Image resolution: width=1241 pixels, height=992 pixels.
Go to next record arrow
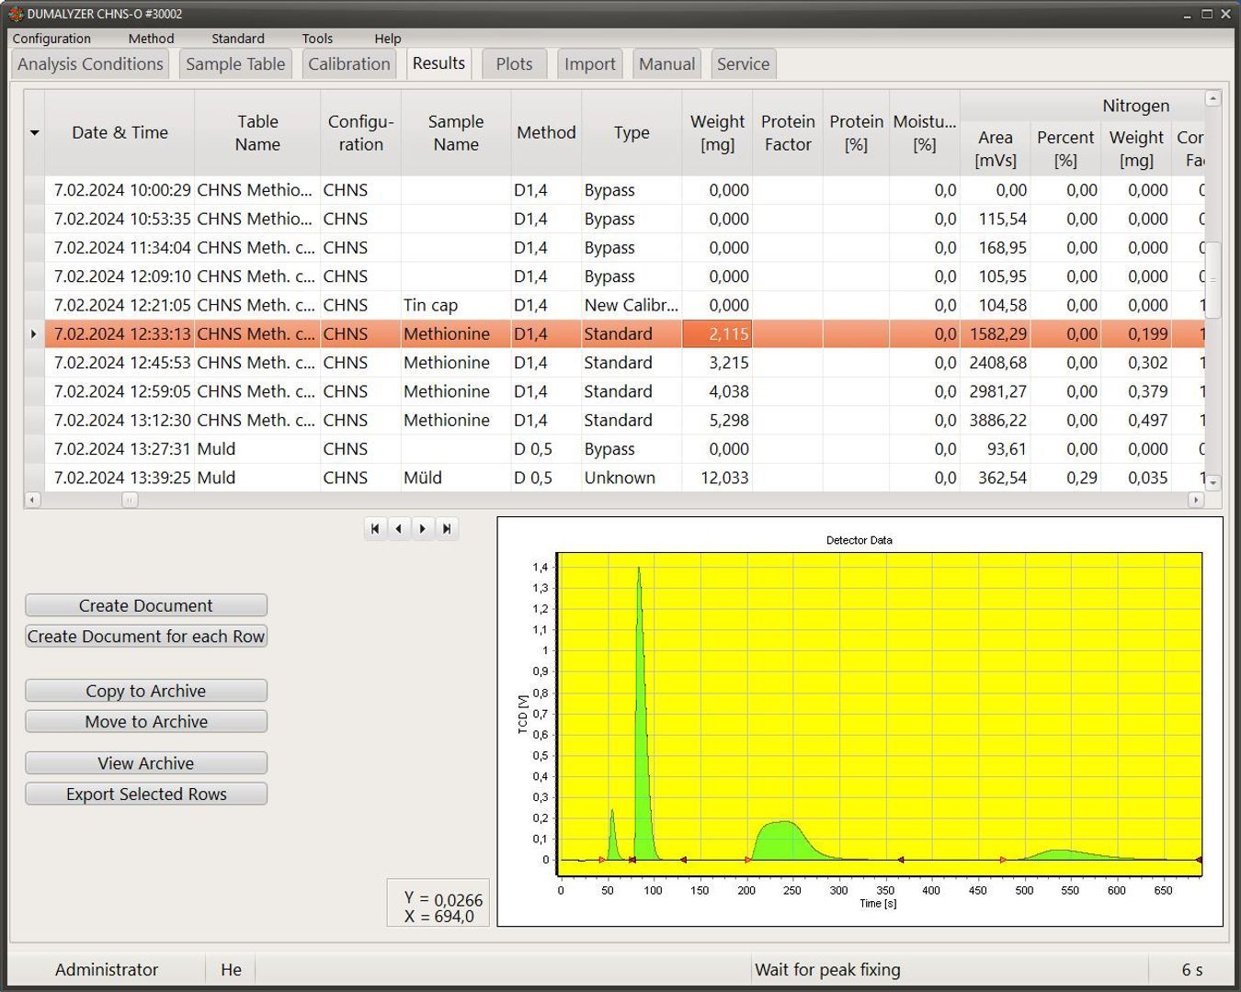(422, 528)
